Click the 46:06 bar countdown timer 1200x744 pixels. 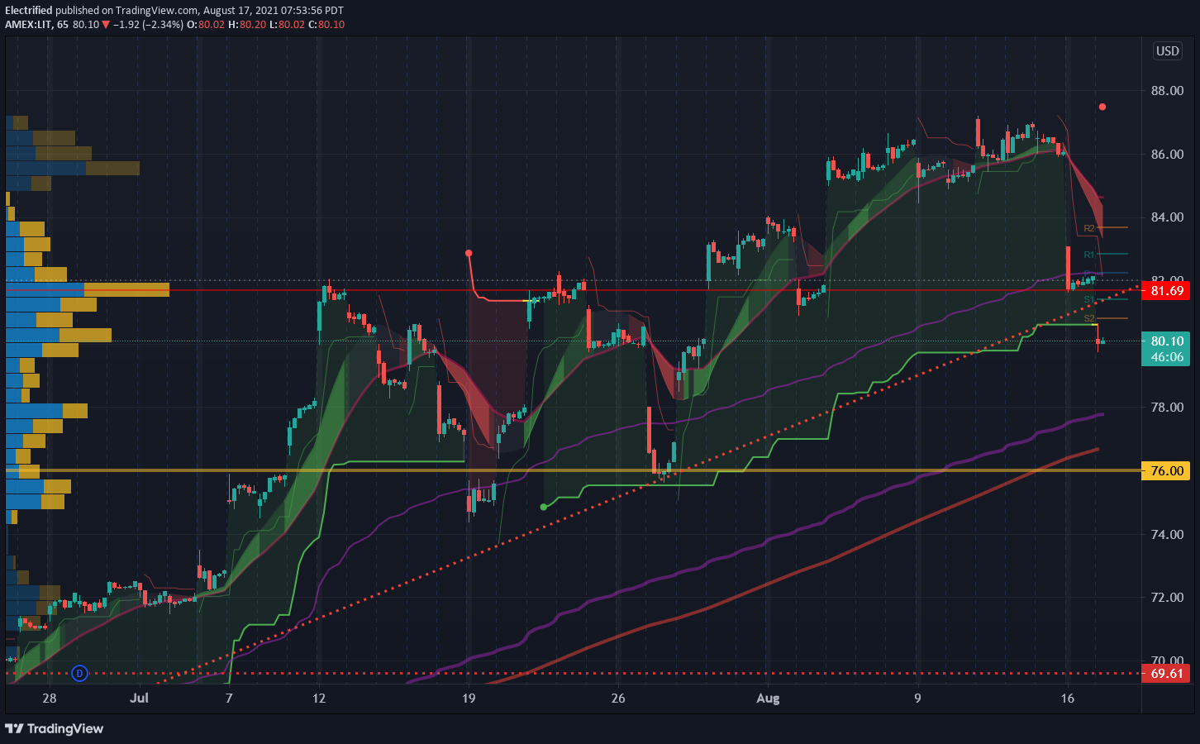click(1166, 357)
